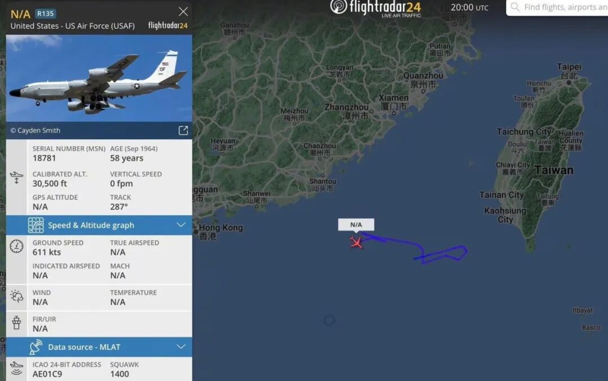
Task: Click the ICAO transponder aircraft icon
Action: tap(16, 368)
